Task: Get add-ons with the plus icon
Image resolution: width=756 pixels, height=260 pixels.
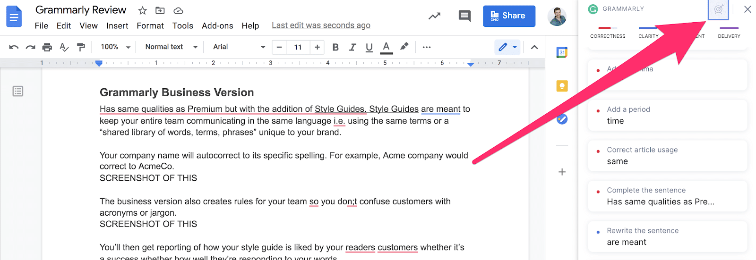Action: click(x=562, y=172)
